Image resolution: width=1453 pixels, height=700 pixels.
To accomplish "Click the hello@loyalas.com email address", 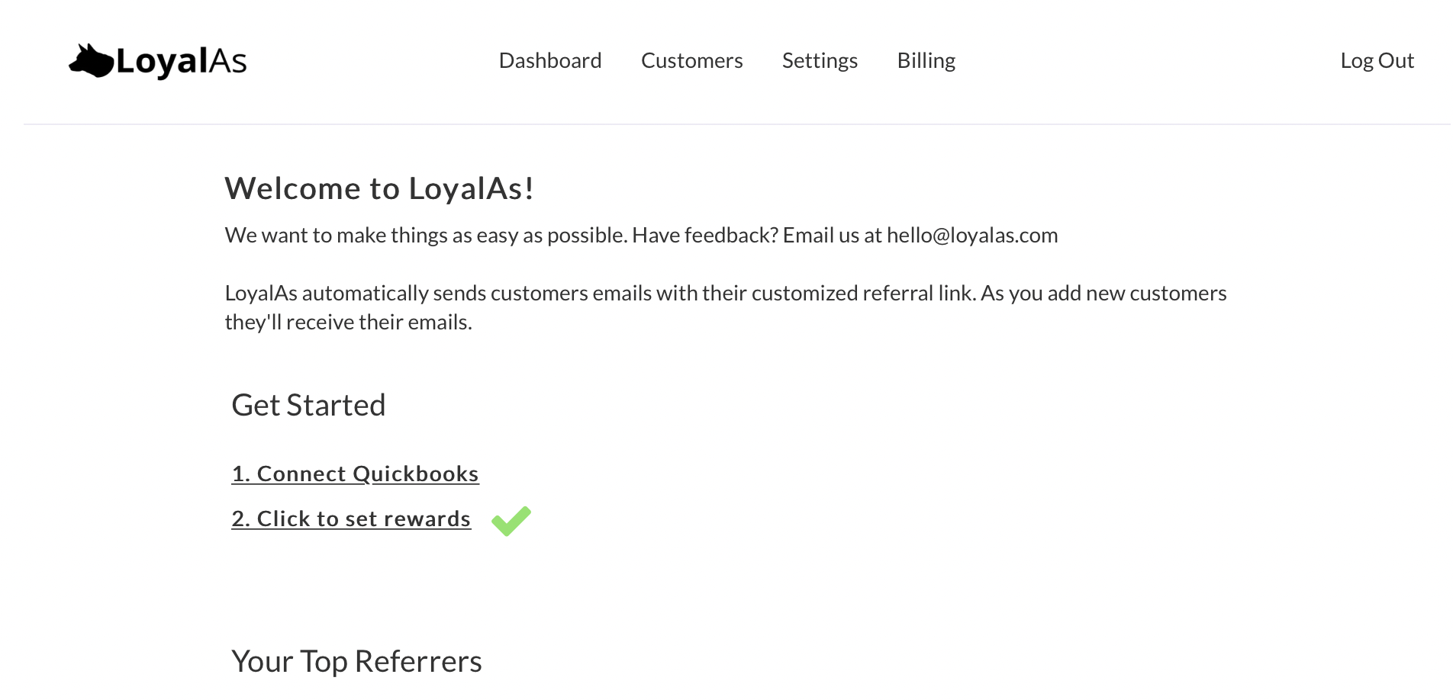I will coord(971,235).
